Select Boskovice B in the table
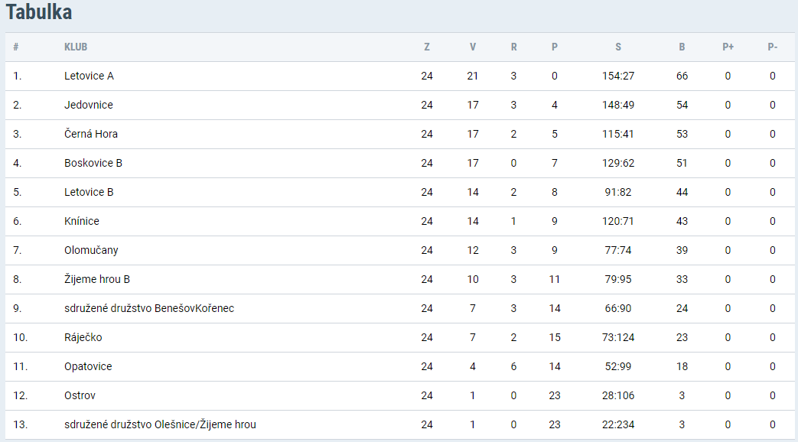The image size is (798, 442). coord(93,163)
